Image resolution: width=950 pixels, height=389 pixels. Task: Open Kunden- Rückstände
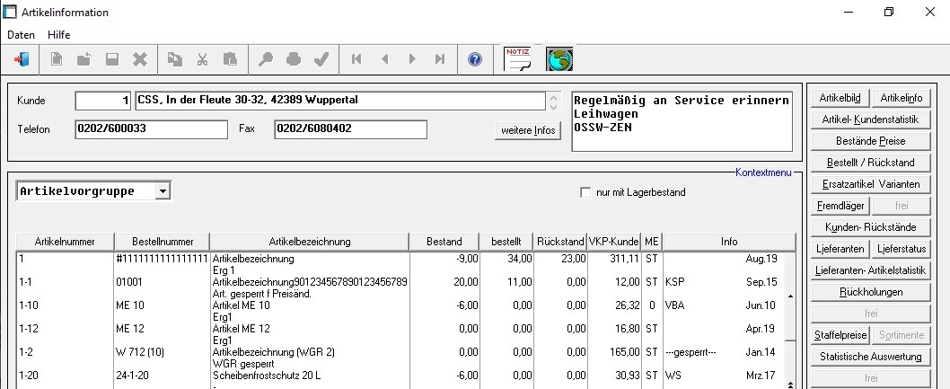[871, 227]
